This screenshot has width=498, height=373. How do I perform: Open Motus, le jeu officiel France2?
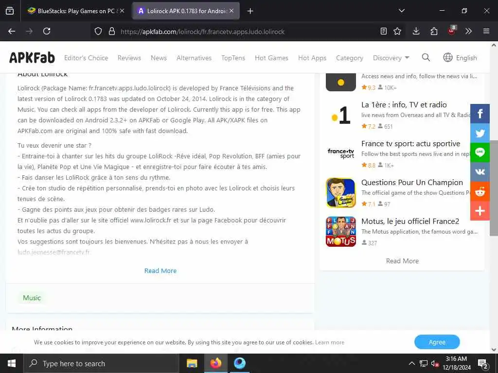(410, 221)
